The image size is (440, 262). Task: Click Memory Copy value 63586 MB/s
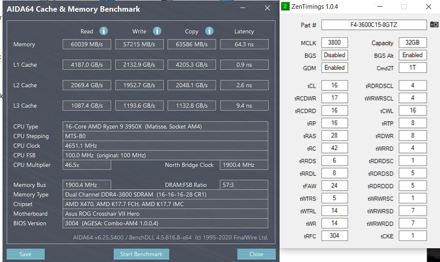[x=192, y=44]
